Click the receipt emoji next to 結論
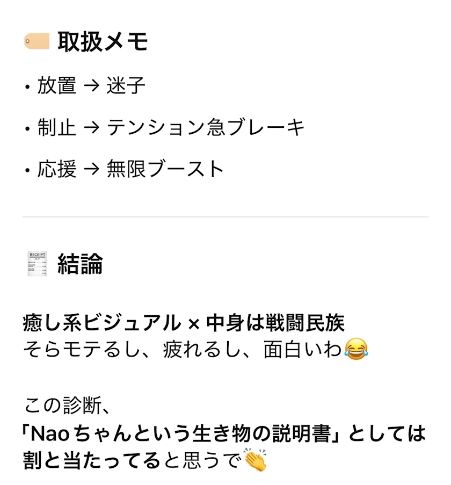The width and height of the screenshot is (451, 485). (37, 264)
